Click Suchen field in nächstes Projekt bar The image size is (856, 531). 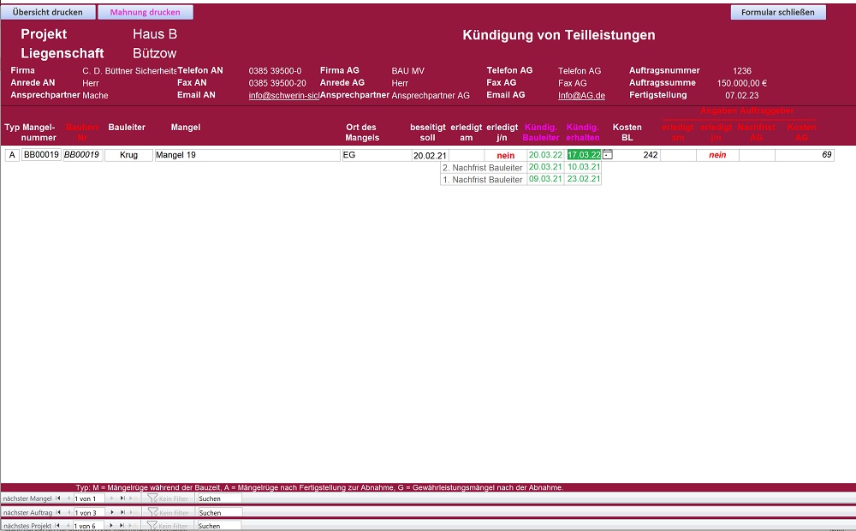click(219, 526)
